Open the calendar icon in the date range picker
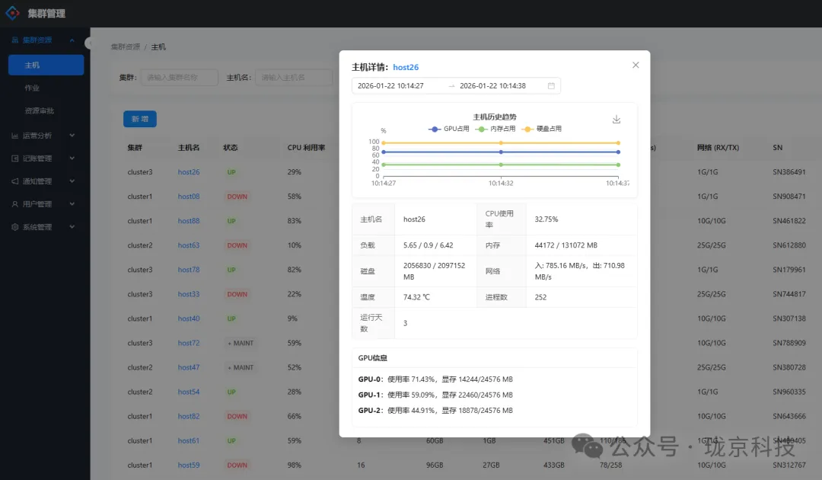 click(551, 86)
